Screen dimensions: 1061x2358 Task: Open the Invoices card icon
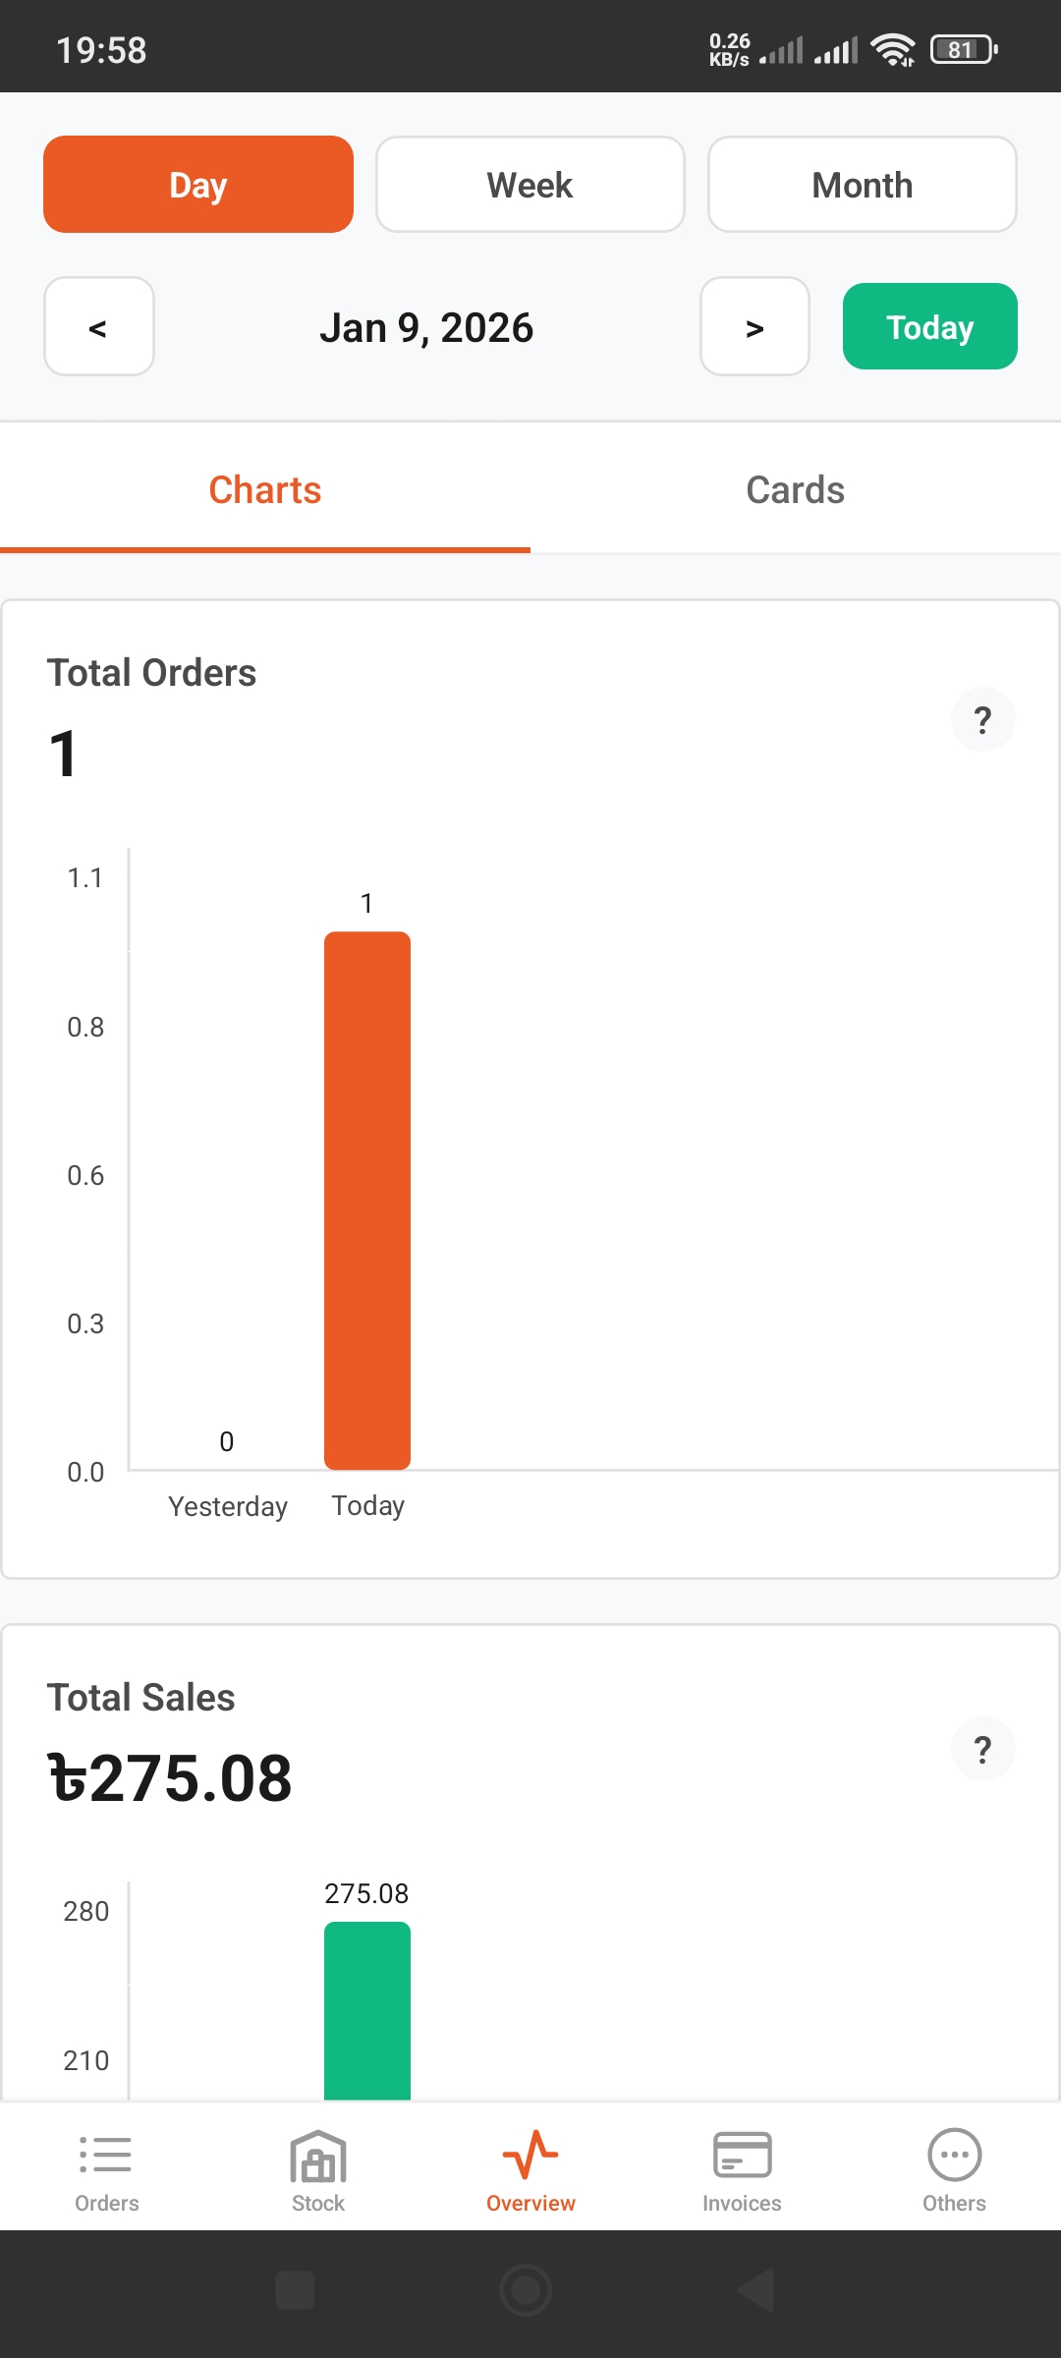point(742,2157)
